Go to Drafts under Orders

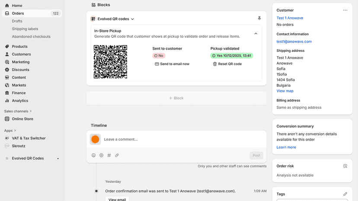17,21
